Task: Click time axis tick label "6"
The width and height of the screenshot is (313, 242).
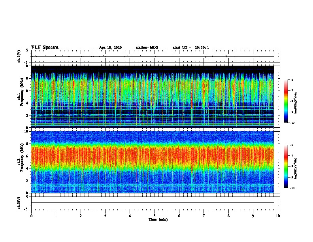Action: [179, 216]
